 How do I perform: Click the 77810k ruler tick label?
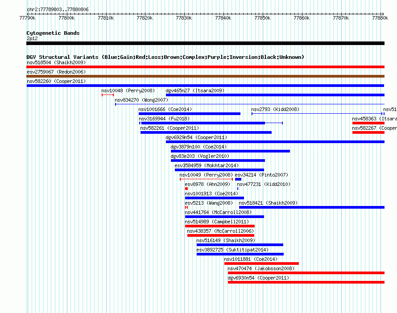106,18
